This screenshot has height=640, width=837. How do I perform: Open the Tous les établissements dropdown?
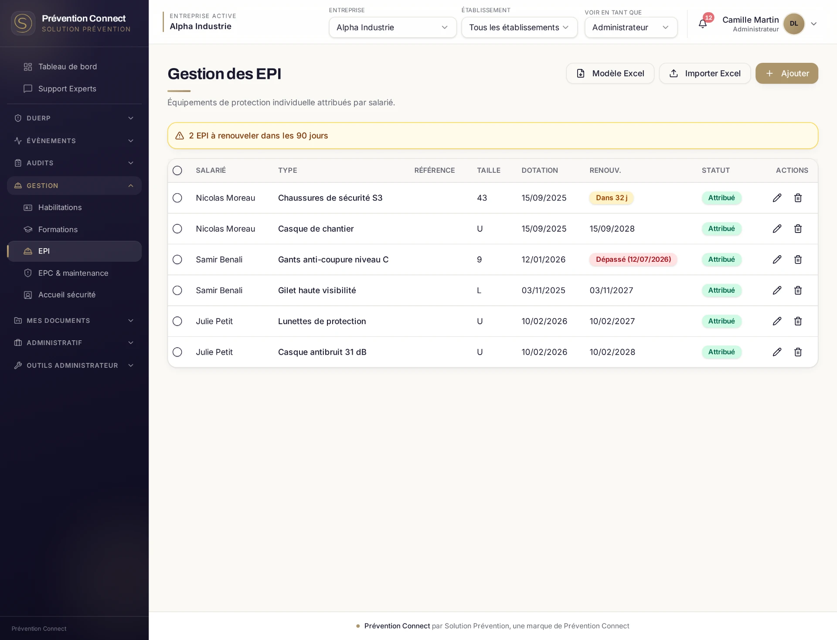click(519, 27)
